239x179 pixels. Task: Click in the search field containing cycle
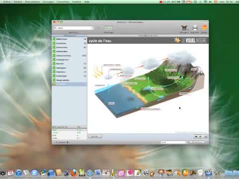[x=74, y=28]
